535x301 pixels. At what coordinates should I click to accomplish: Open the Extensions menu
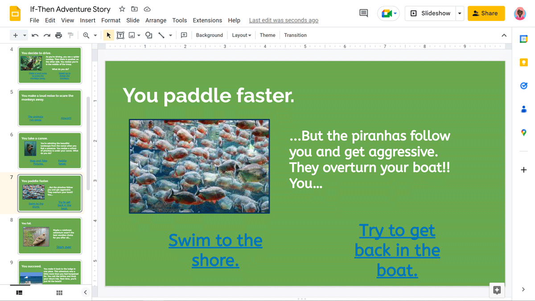[207, 20]
